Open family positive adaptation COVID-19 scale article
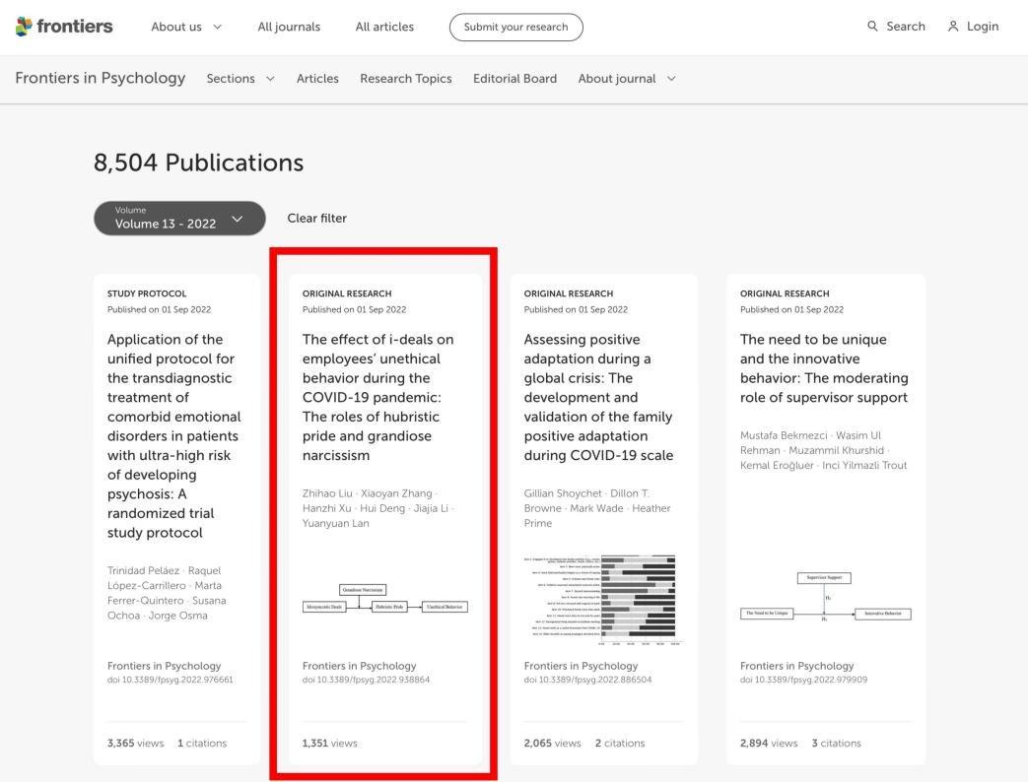 (x=598, y=397)
